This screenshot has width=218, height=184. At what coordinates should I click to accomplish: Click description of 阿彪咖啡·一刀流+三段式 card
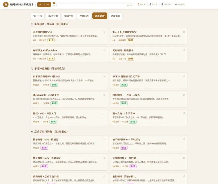pyautogui.click(x=141, y=99)
